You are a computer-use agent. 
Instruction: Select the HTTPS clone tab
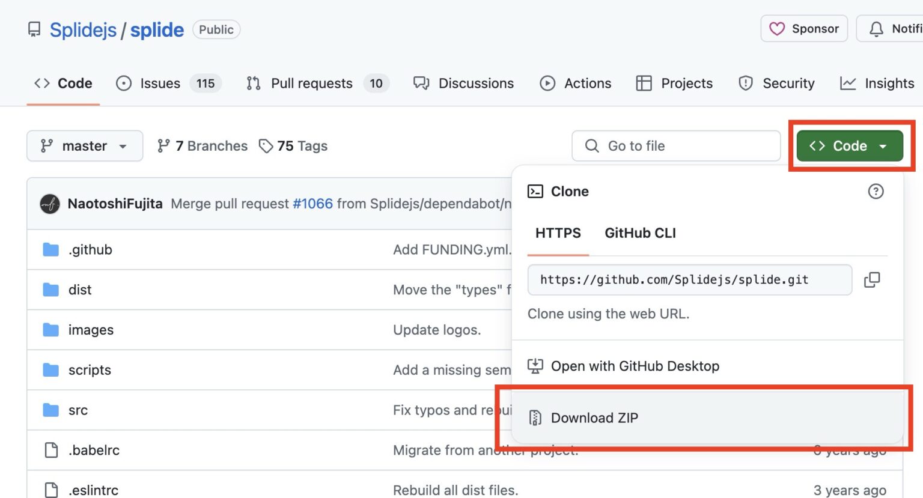tap(558, 233)
